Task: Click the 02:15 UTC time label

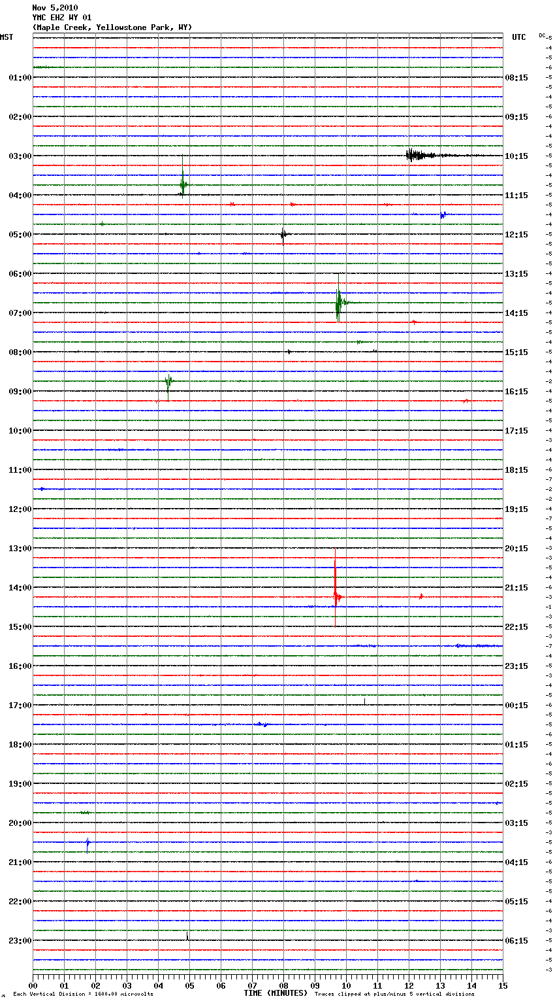Action: [516, 783]
